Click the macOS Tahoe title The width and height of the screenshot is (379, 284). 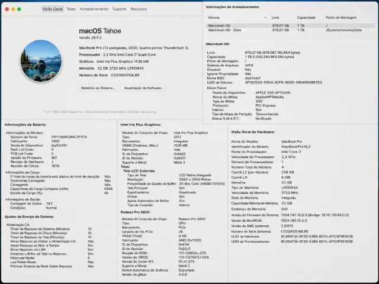(100, 31)
